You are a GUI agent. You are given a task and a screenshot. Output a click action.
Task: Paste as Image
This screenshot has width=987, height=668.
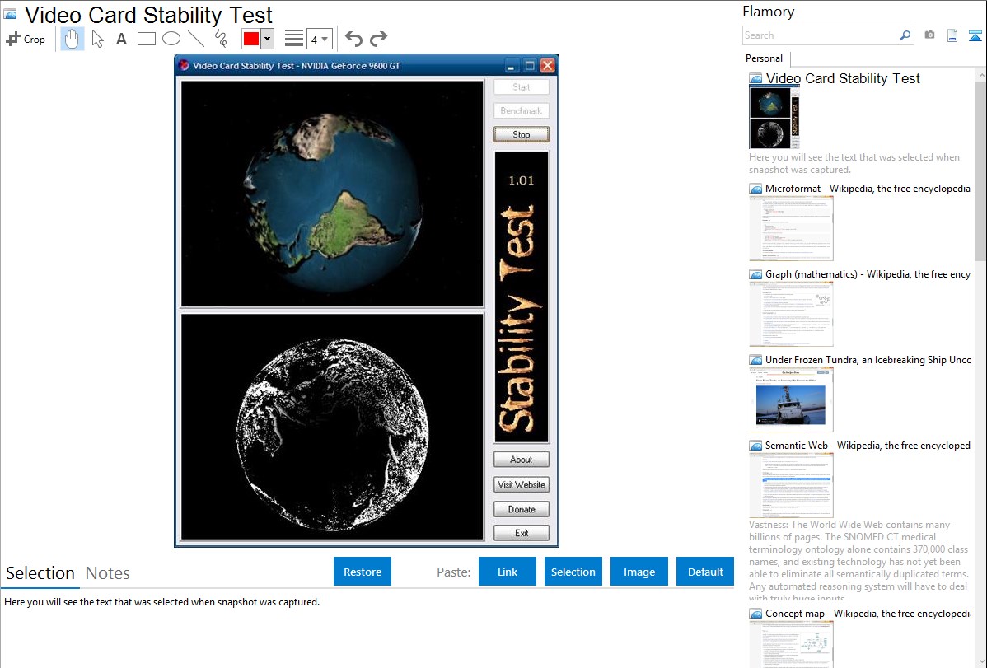pyautogui.click(x=639, y=572)
